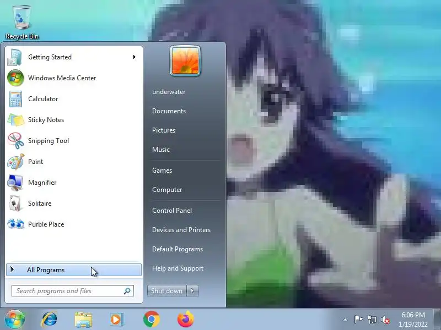The image size is (441, 330).
Task: Open Windows Explorer folder on taskbar
Action: click(83, 320)
